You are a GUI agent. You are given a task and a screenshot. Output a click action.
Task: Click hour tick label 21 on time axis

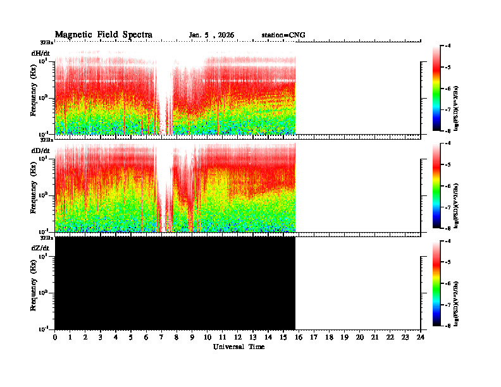tap(374, 338)
